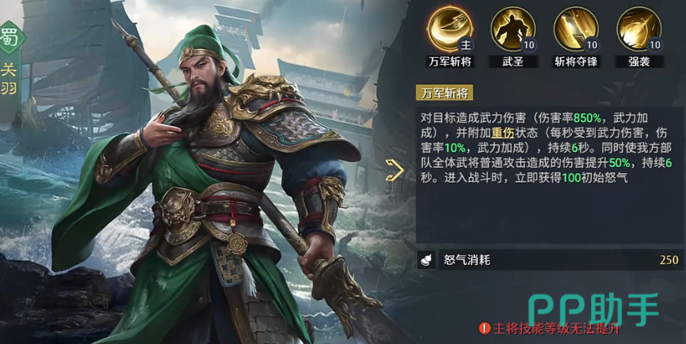Select the 强袭 skill icon
The height and width of the screenshot is (344, 686).
[638, 28]
